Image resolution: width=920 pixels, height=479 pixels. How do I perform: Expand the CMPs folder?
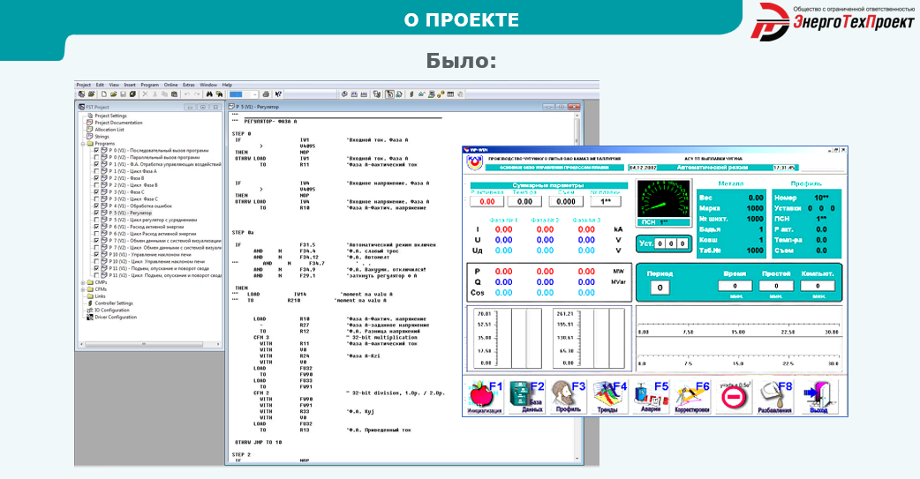[x=83, y=282]
